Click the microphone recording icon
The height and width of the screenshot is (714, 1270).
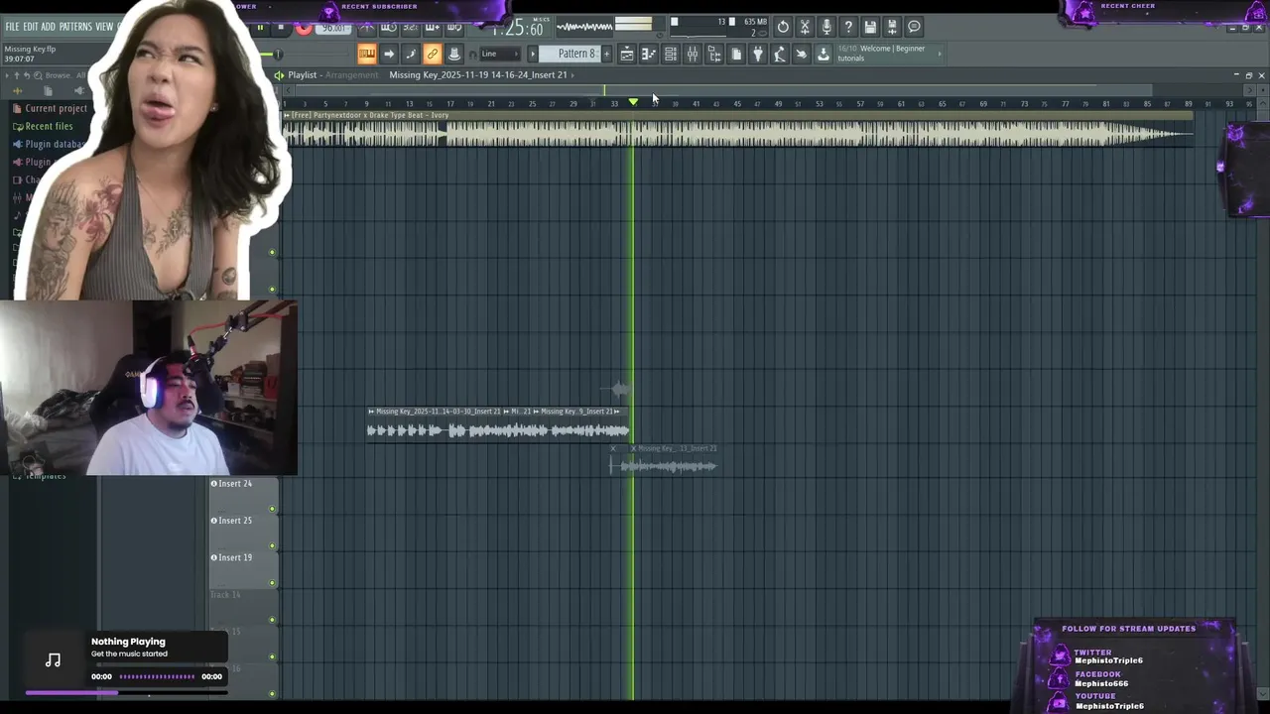[x=826, y=27]
